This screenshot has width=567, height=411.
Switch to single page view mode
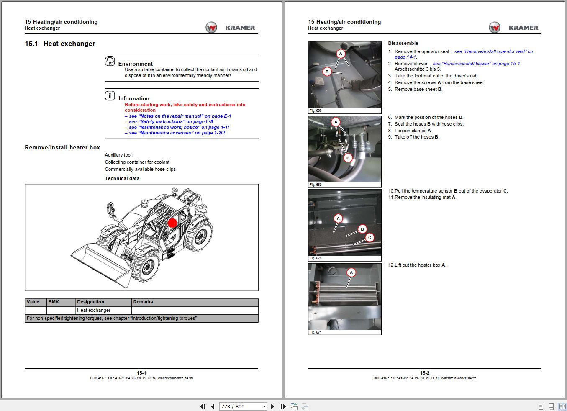[540, 406]
